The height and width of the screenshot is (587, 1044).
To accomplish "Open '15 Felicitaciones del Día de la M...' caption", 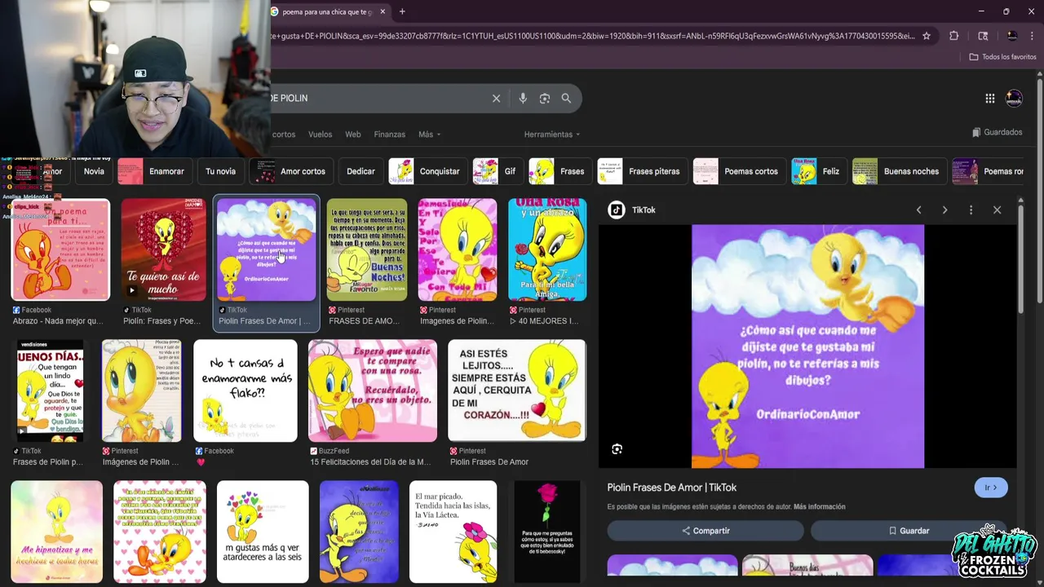I will click(x=370, y=462).
